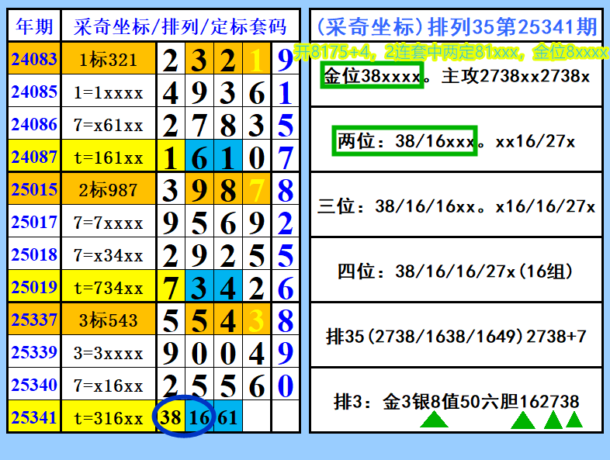Click the t=734xx cell
The height and width of the screenshot is (460, 610).
[x=109, y=287]
